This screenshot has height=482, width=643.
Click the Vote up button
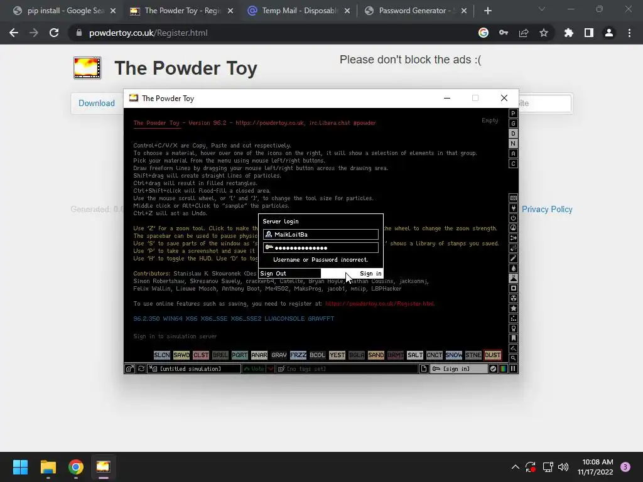[x=254, y=369]
